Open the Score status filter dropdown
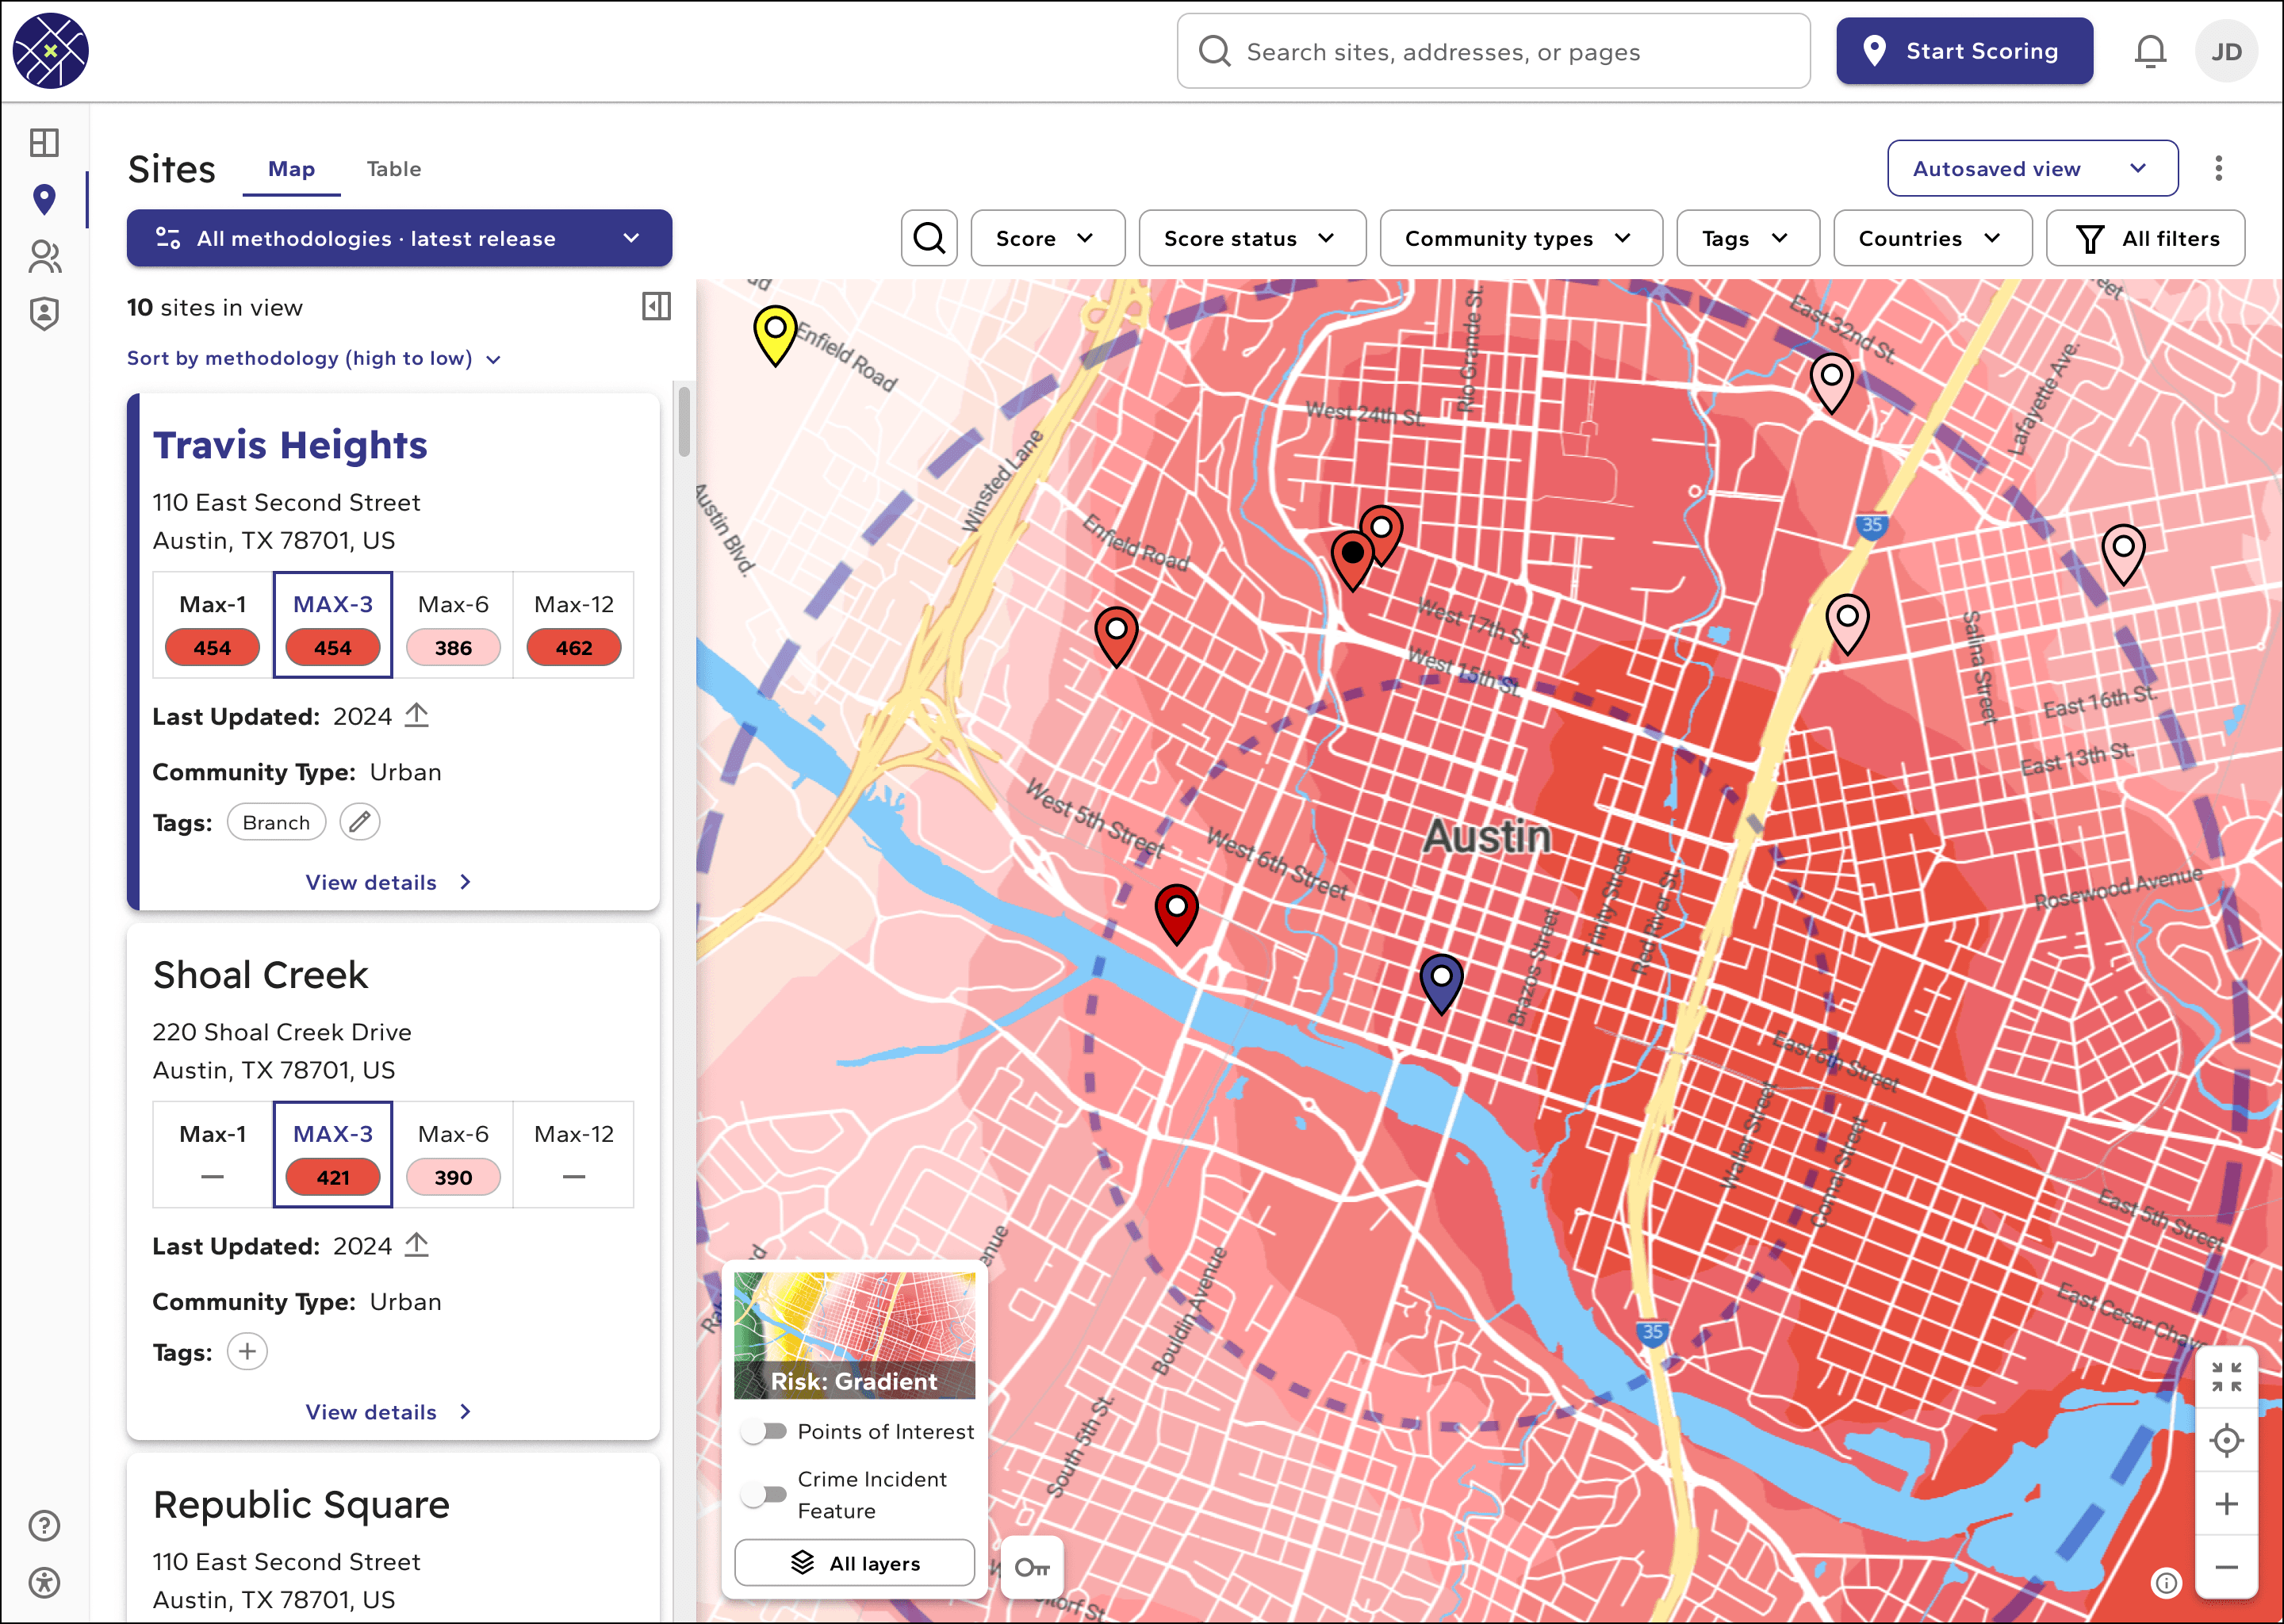The height and width of the screenshot is (1624, 2284). pos(1252,238)
